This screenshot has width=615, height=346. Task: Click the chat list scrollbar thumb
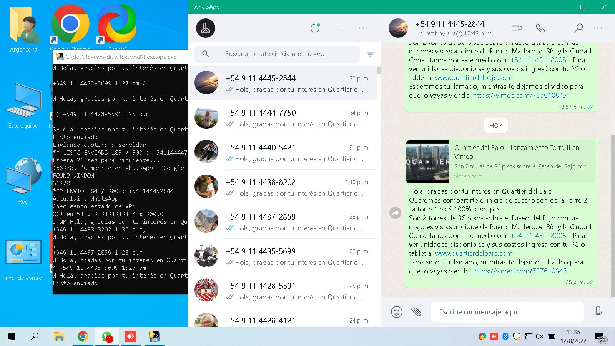tap(379, 70)
